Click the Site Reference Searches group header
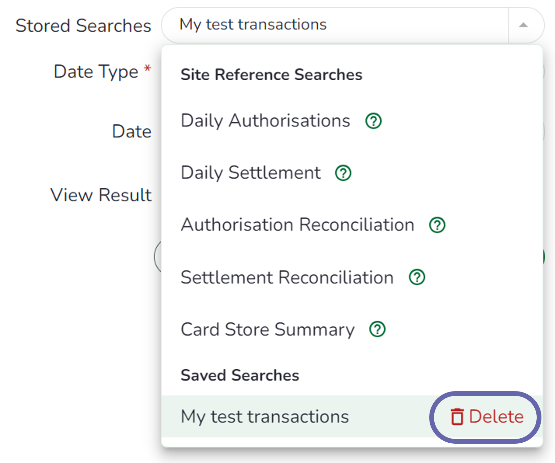This screenshot has width=555, height=463. tap(271, 75)
